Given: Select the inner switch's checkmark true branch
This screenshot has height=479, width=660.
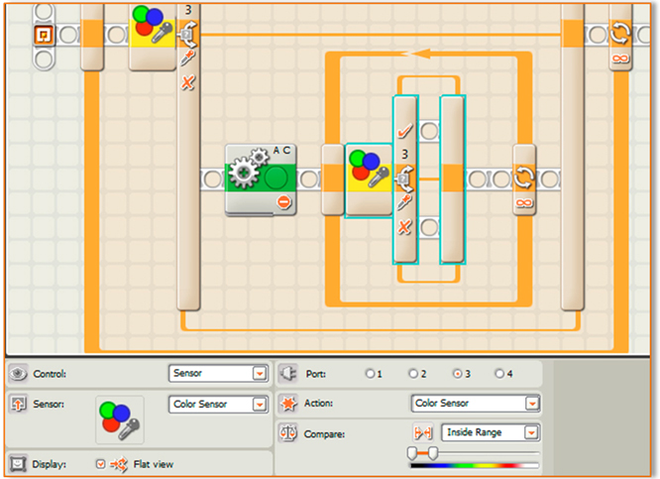Looking at the screenshot, I should pos(404,130).
